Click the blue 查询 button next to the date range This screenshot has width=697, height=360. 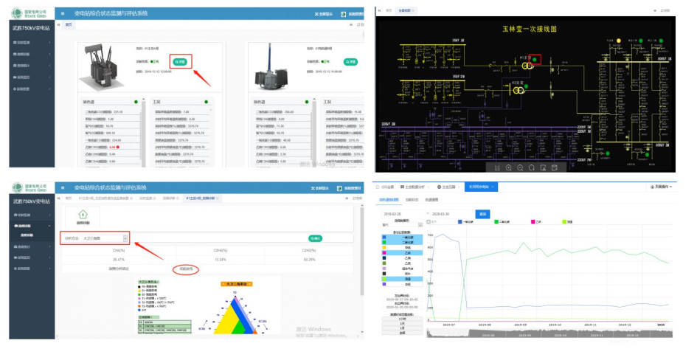[x=483, y=213]
